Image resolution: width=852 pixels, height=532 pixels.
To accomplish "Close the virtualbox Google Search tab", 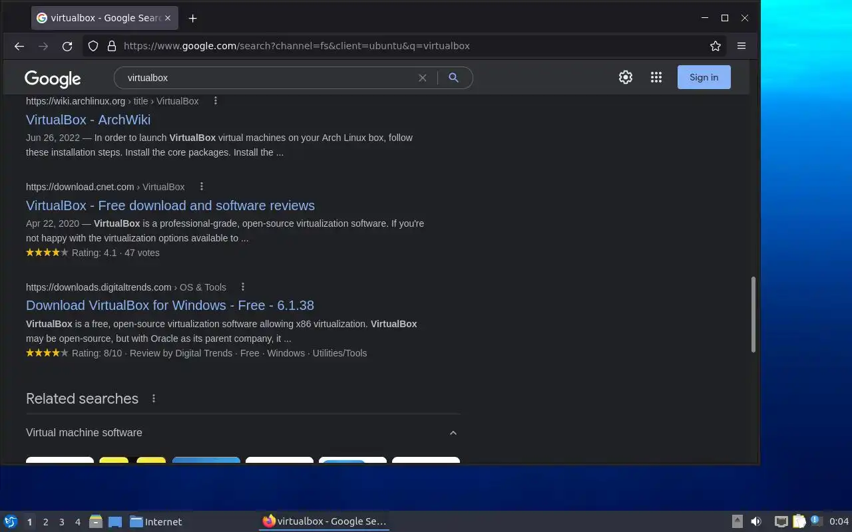I will [168, 18].
